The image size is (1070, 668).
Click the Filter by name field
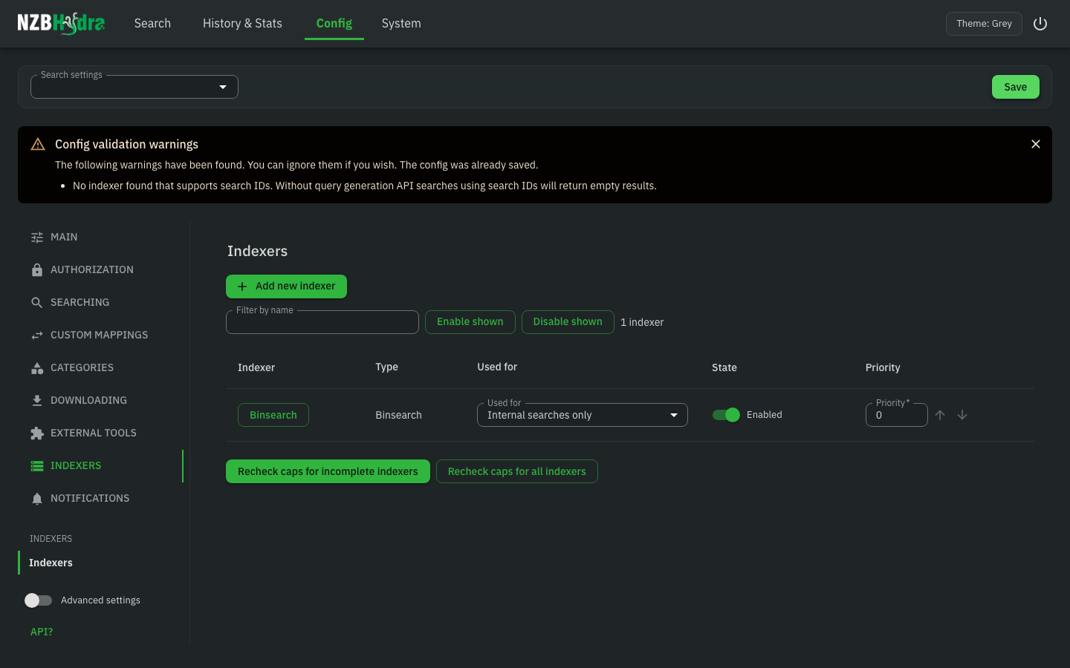pos(322,322)
